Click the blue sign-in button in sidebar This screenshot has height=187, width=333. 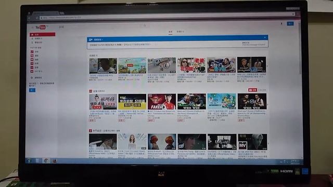point(32,90)
